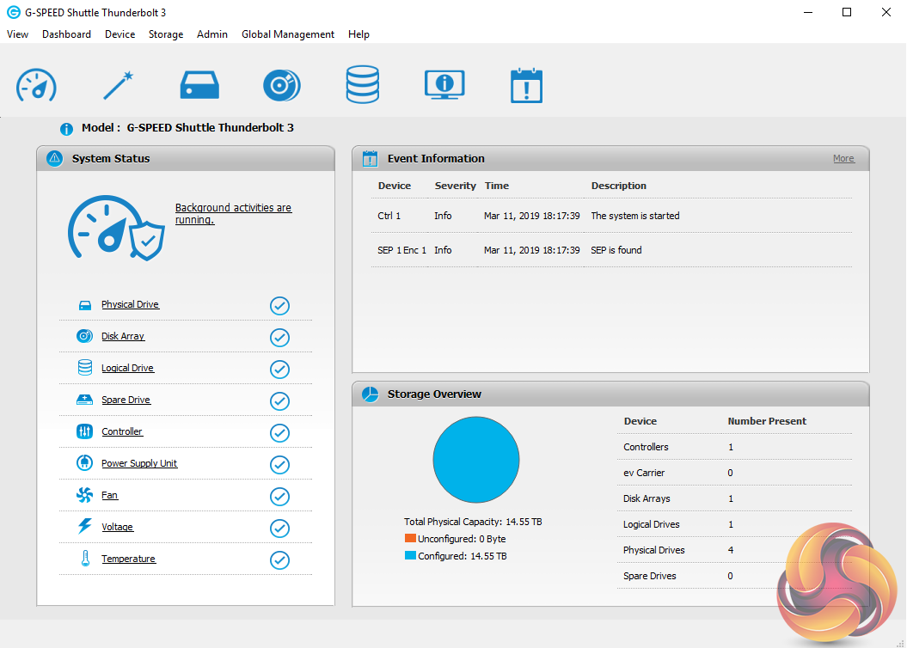
Task: Expand the Admin menu
Action: point(212,34)
